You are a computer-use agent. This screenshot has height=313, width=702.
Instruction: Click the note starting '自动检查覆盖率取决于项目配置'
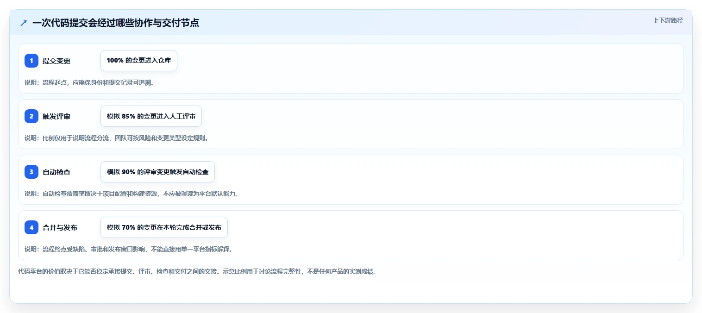[x=132, y=194]
